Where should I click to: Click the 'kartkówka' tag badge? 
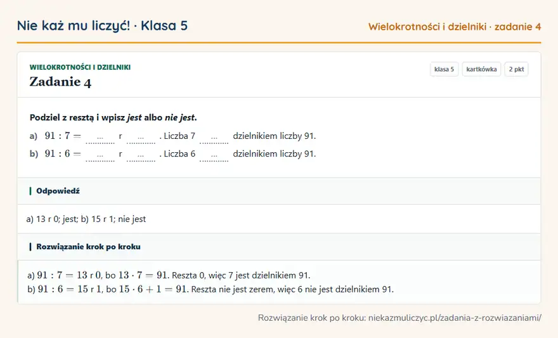point(481,69)
